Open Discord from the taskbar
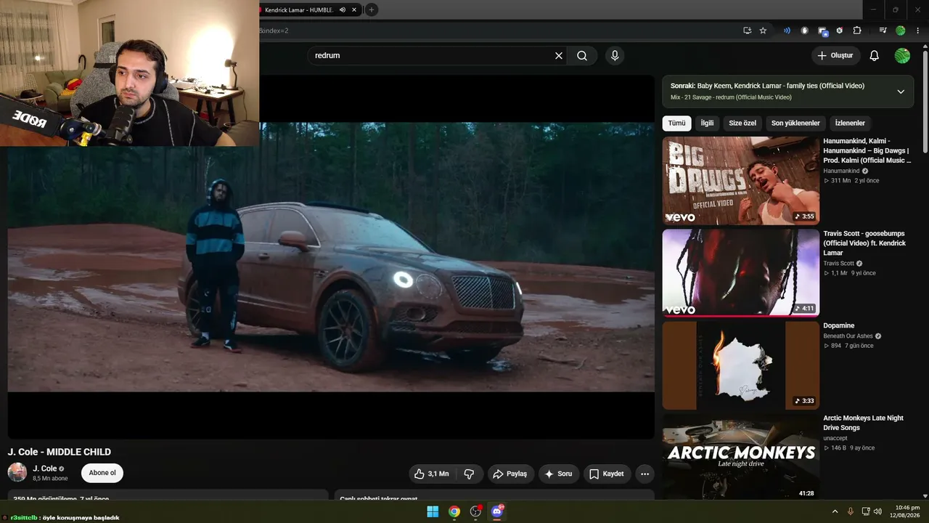Viewport: 929px width, 523px height. point(497,511)
